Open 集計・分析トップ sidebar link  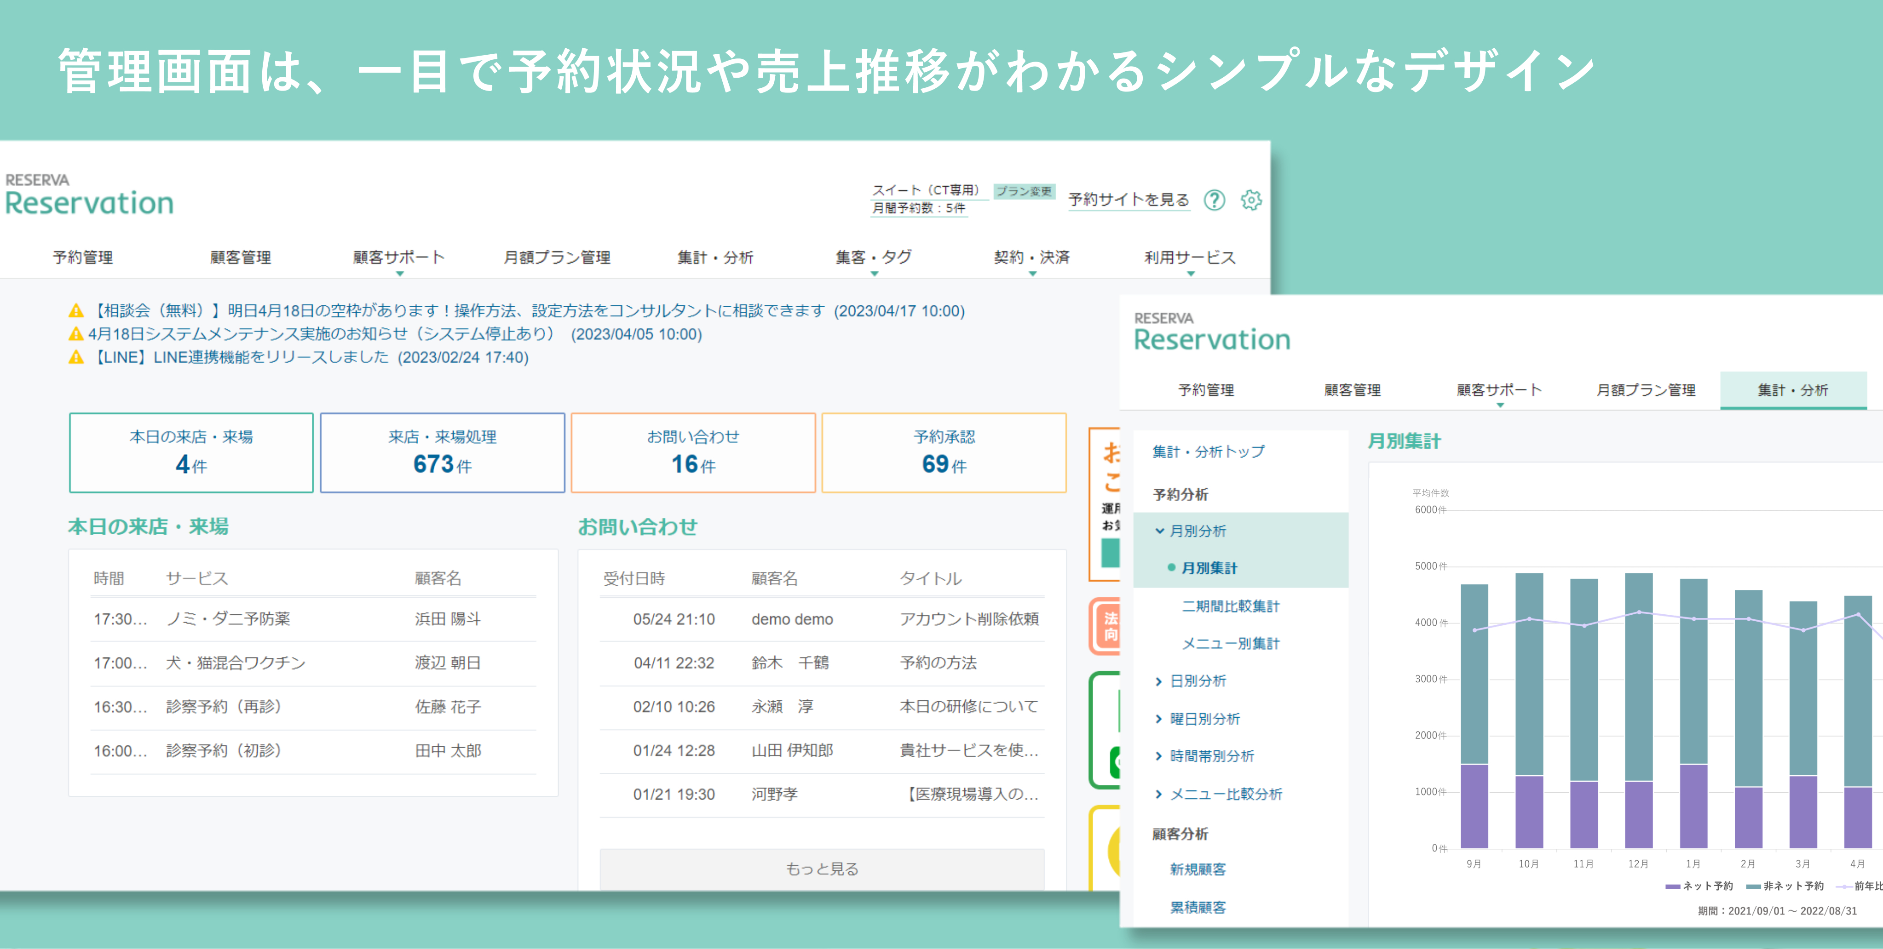pyautogui.click(x=1208, y=452)
